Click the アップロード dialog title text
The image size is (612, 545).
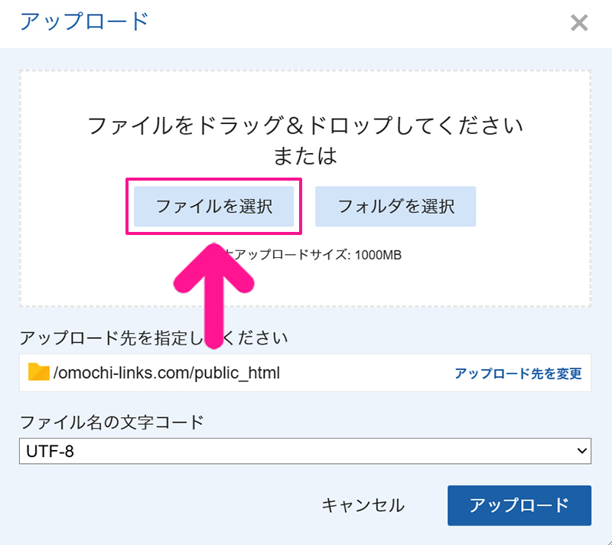click(x=84, y=21)
